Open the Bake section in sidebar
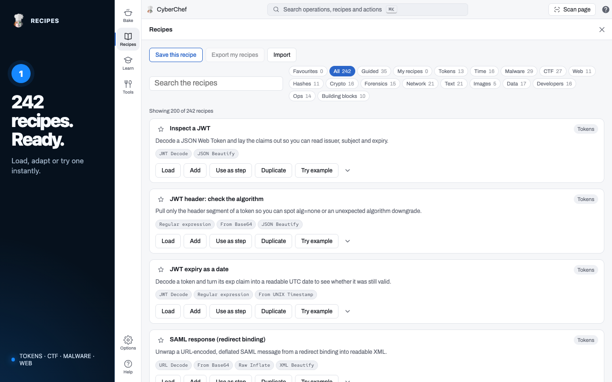The height and width of the screenshot is (382, 612). pyautogui.click(x=128, y=15)
